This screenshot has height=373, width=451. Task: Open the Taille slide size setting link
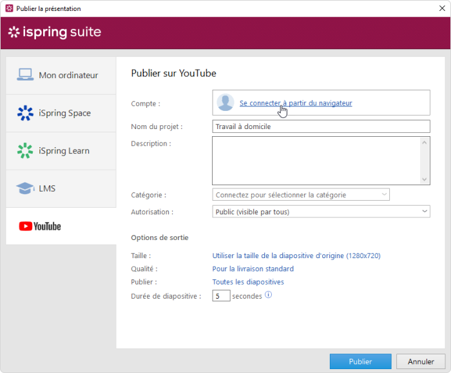[x=296, y=256]
